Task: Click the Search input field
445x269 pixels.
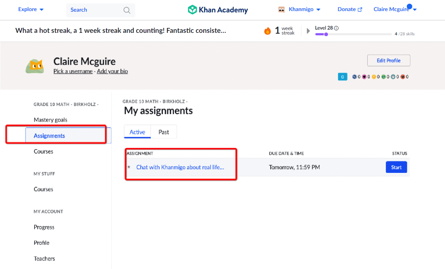Action: click(x=101, y=10)
